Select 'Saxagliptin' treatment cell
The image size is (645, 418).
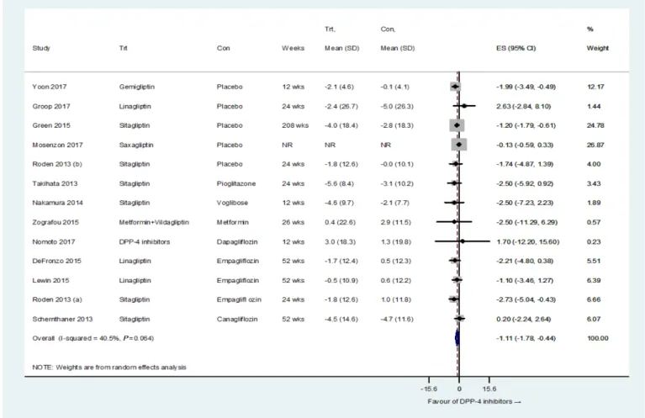pos(136,145)
